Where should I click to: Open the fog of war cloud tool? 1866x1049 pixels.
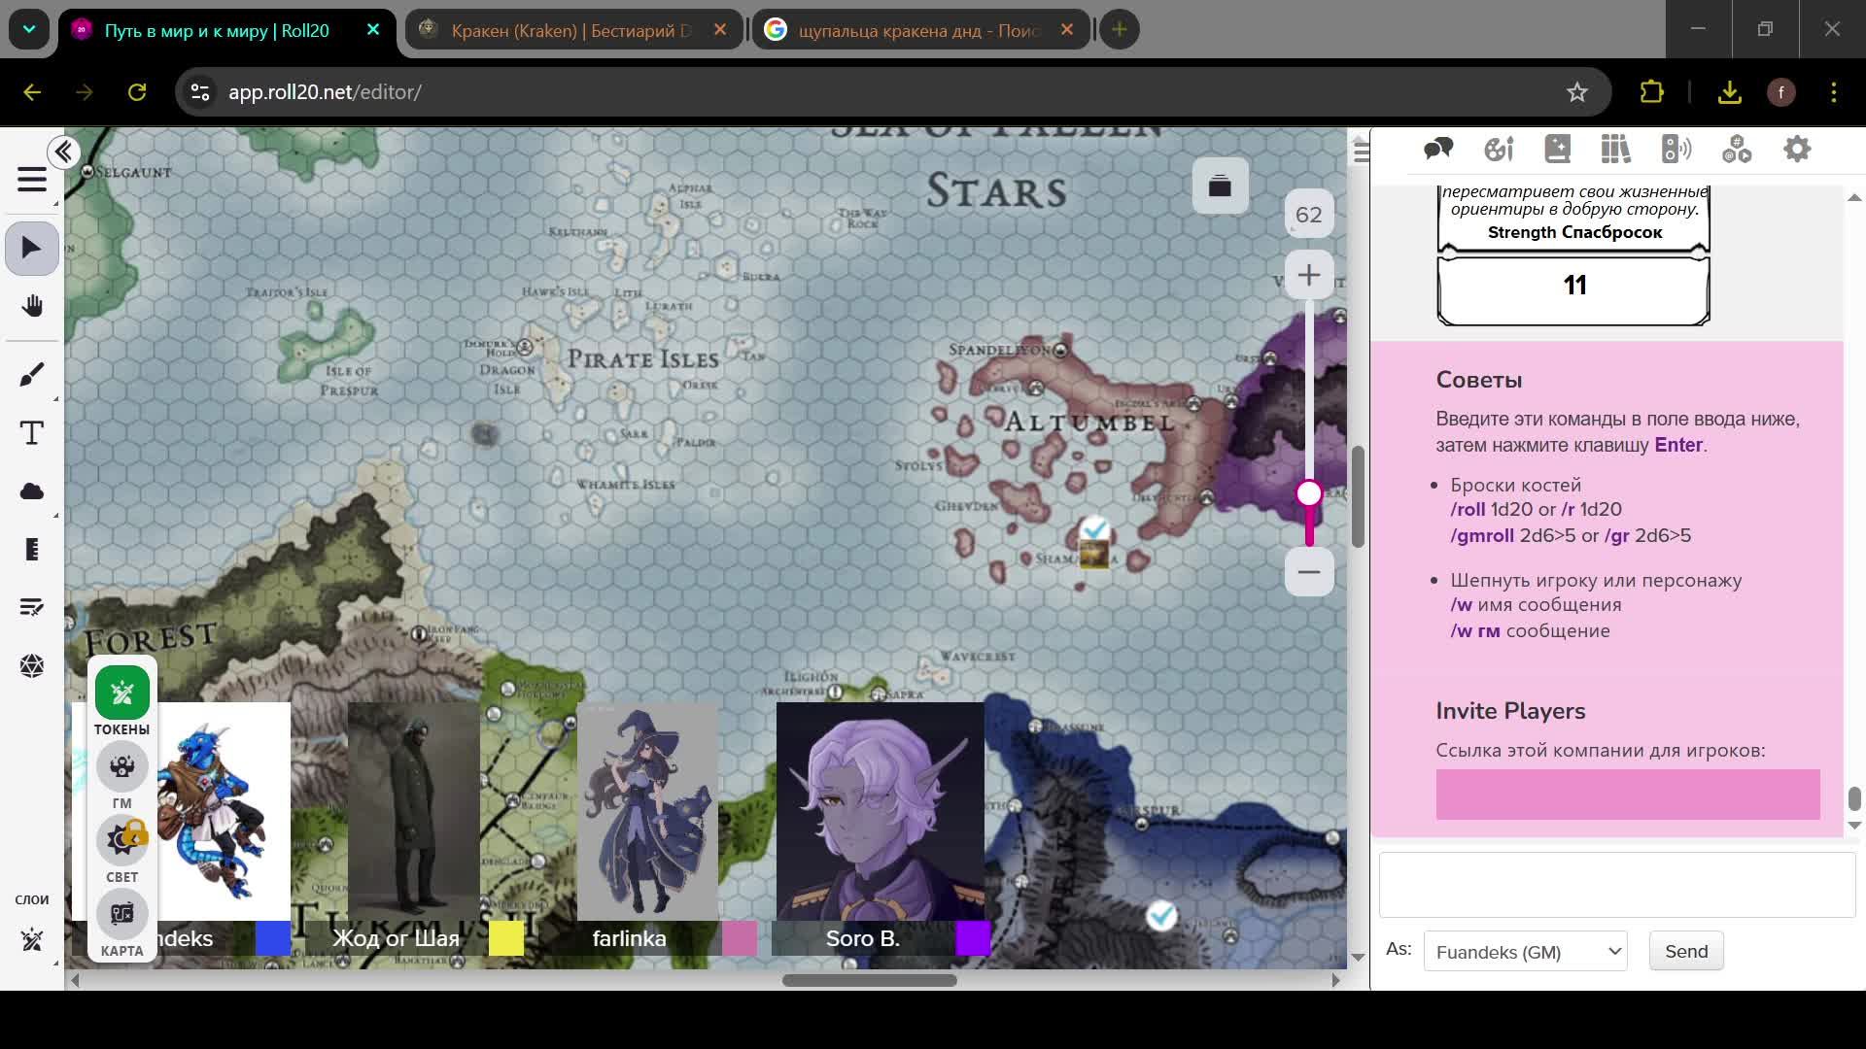click(x=32, y=491)
